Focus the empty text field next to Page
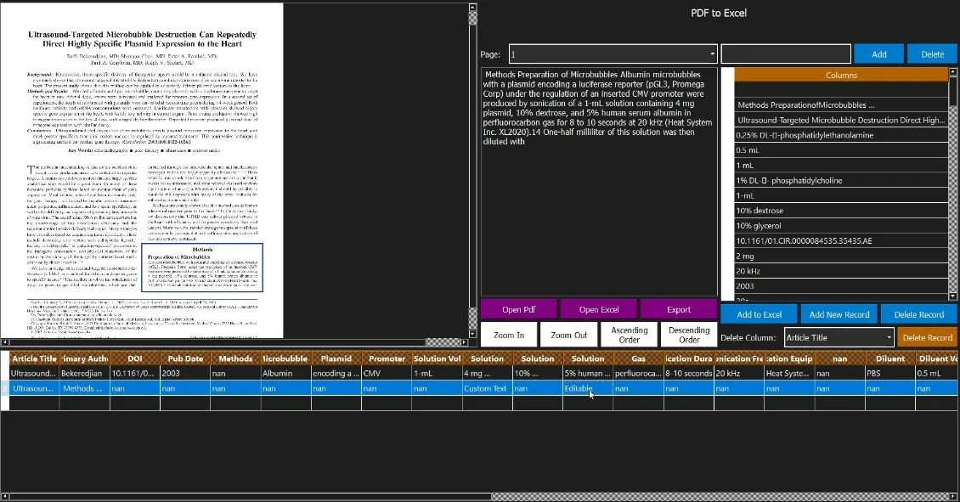960x502 pixels. click(x=786, y=54)
